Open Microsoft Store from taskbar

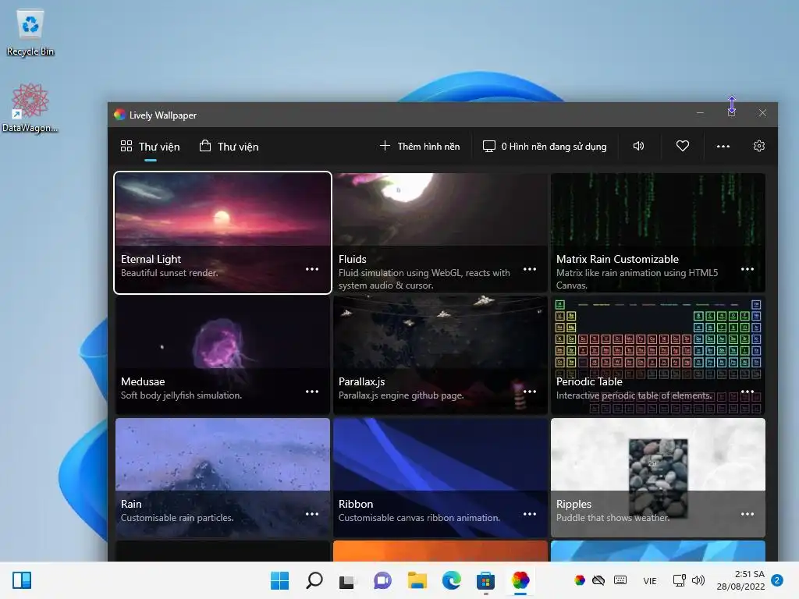485,580
